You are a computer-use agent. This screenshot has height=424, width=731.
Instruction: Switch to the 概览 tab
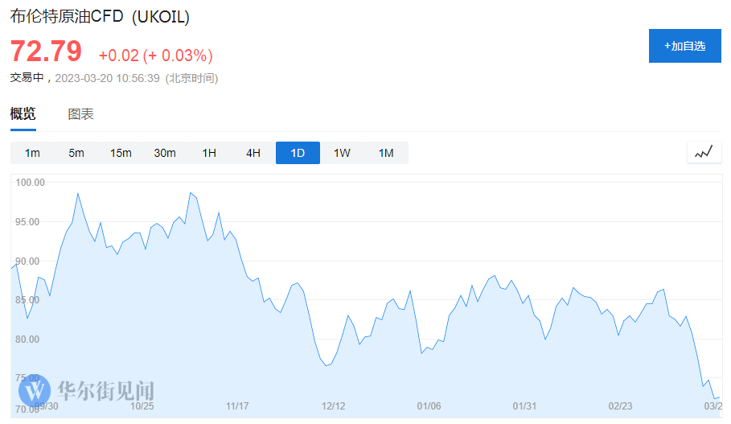23,114
